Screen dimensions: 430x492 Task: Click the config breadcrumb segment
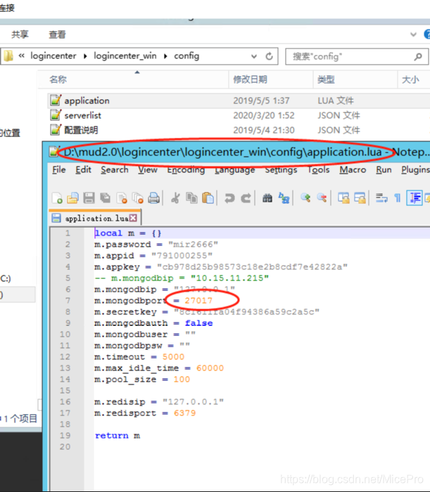point(186,56)
